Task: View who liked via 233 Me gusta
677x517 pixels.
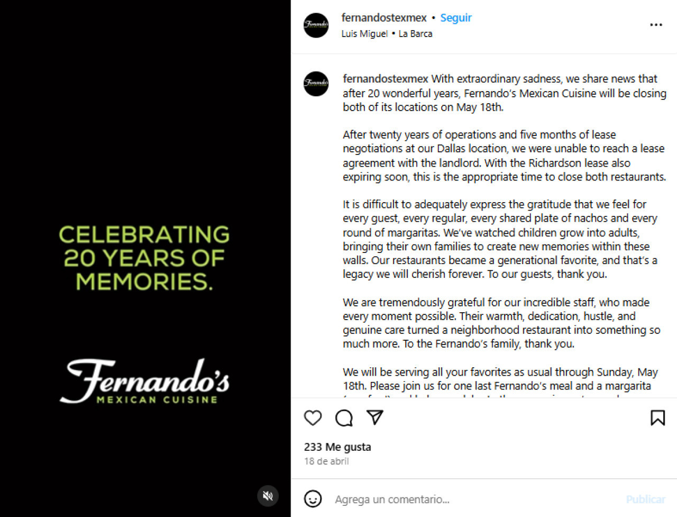Action: [x=337, y=447]
